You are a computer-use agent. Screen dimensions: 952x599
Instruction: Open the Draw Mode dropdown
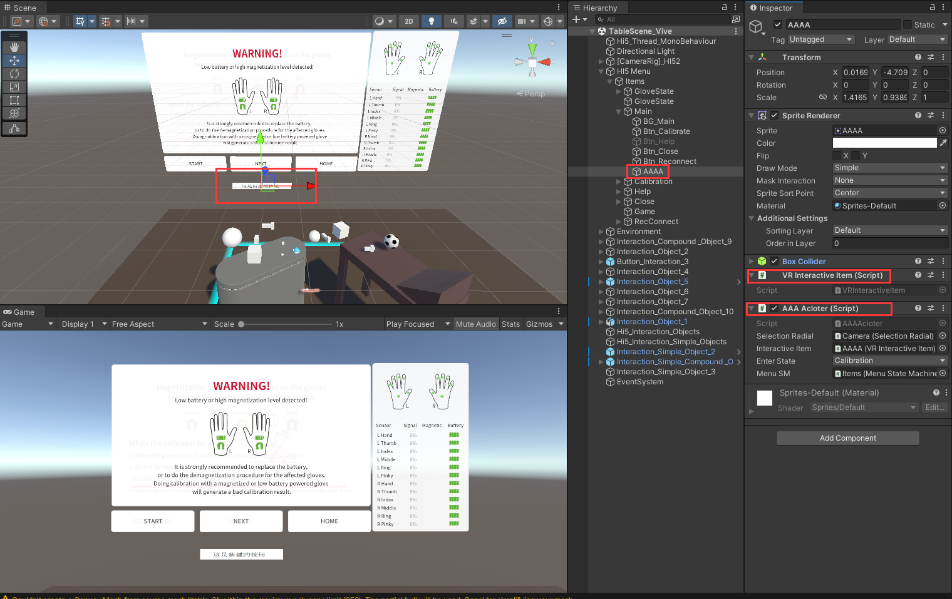click(x=889, y=167)
